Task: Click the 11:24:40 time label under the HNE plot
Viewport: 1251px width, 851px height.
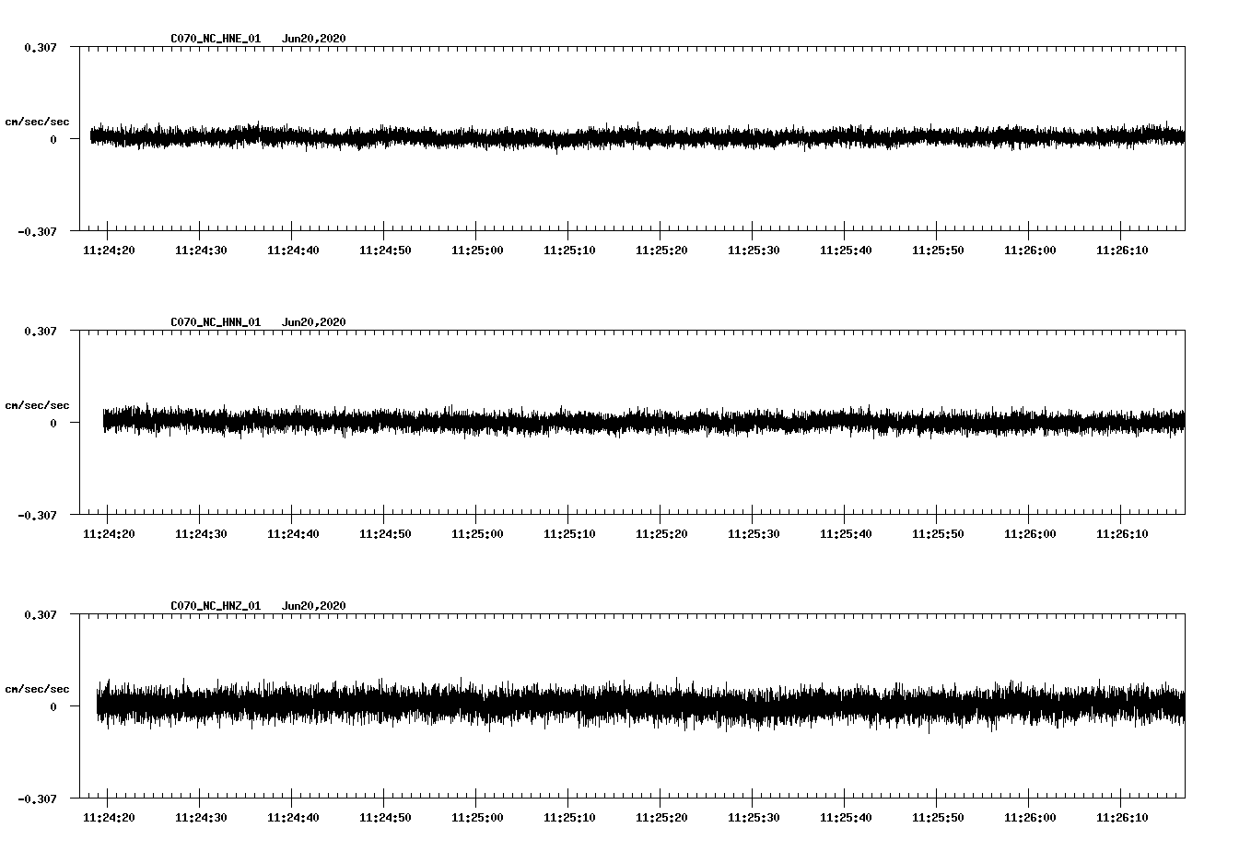Action: tap(293, 251)
